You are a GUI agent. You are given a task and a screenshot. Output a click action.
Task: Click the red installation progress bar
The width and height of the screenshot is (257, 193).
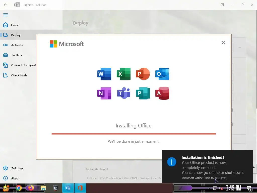click(134, 134)
